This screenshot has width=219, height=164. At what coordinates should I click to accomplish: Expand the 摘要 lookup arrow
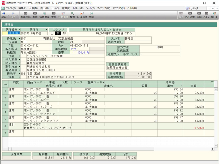point(19,77)
